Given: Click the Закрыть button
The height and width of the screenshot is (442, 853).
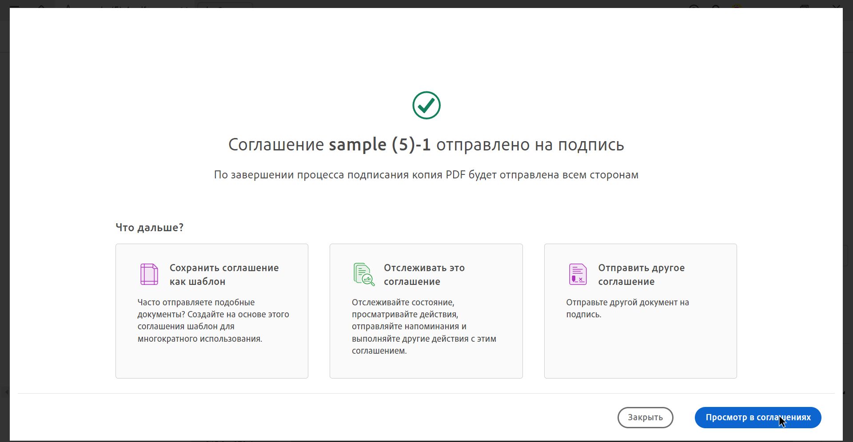Looking at the screenshot, I should tap(645, 418).
